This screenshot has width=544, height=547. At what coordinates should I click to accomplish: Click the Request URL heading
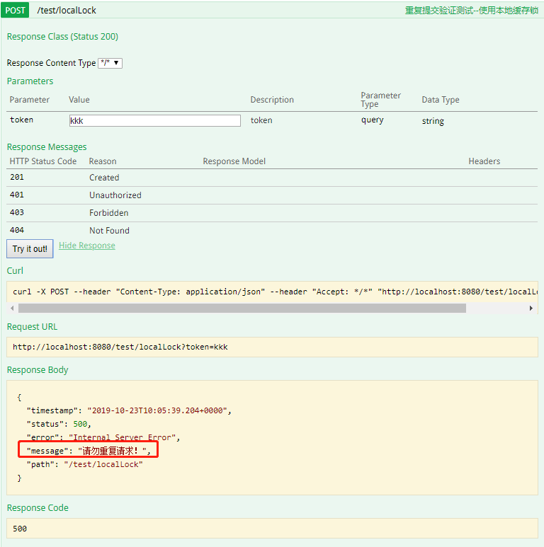point(32,327)
